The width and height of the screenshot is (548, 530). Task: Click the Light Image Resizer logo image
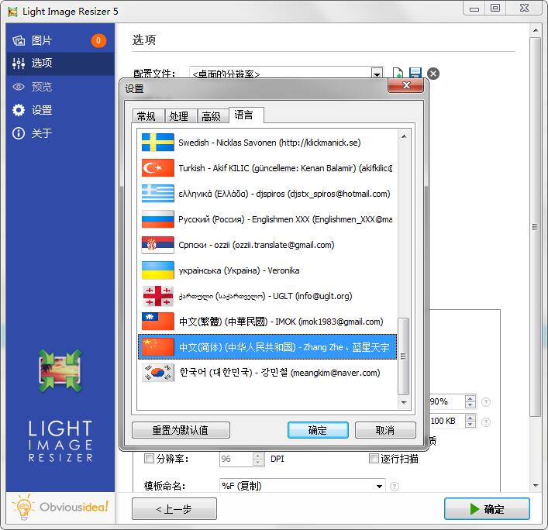click(60, 370)
